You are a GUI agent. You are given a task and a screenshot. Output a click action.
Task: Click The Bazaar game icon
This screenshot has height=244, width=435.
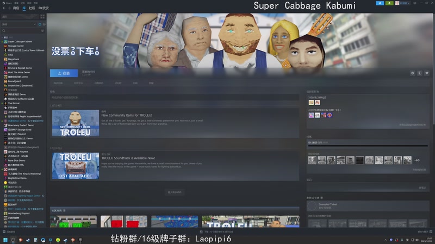click(5, 103)
